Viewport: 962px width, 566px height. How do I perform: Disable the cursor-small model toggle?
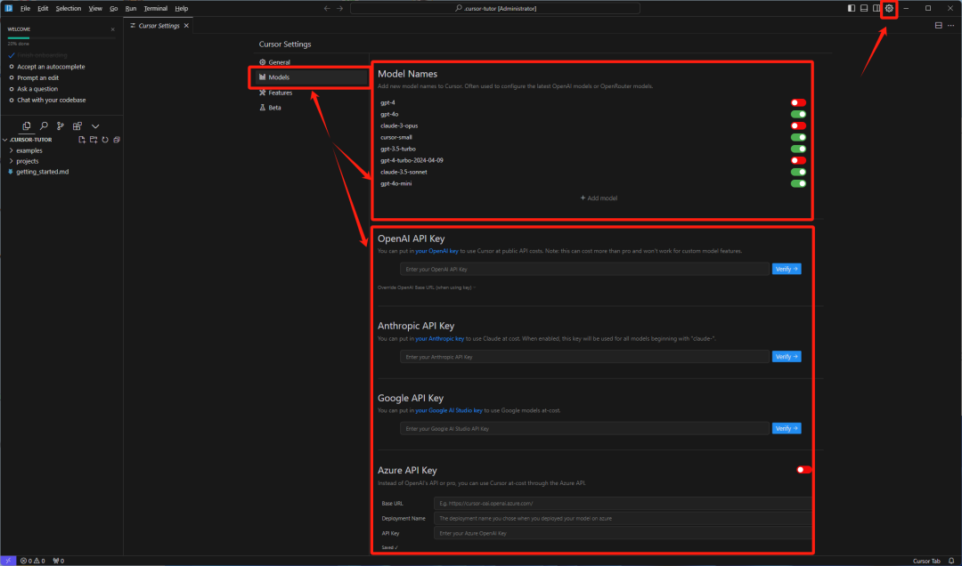[x=798, y=137]
